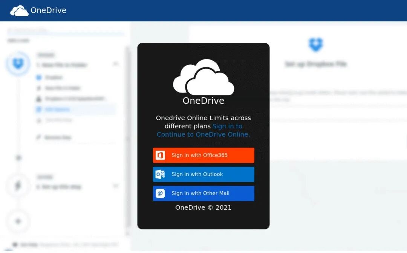Click the blurred plus circle button in background sidebar

[x=18, y=221]
